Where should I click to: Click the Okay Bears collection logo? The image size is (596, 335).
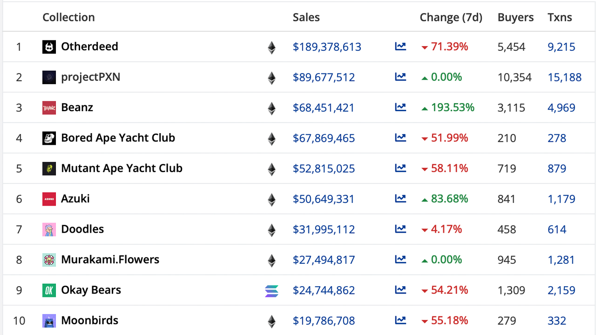click(49, 290)
